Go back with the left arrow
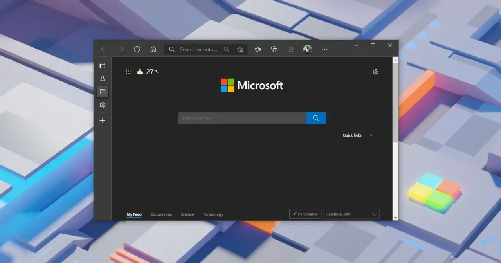 point(104,49)
